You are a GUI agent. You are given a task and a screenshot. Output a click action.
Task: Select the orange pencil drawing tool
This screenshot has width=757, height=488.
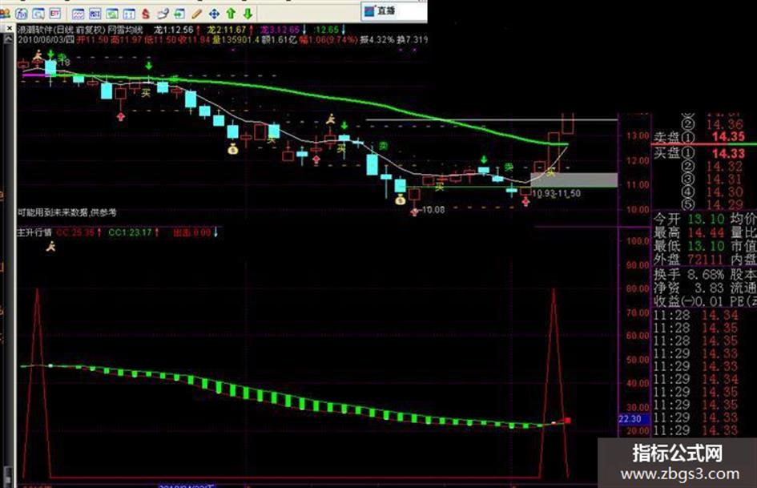(196, 14)
